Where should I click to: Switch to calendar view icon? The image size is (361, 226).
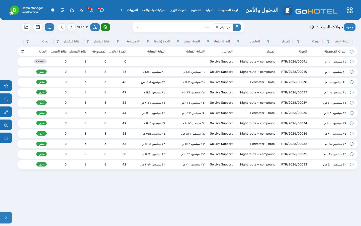(38, 27)
